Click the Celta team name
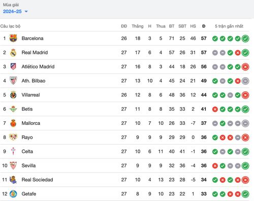Image resolution: width=254 pixels, height=201 pixels. coord(27,151)
